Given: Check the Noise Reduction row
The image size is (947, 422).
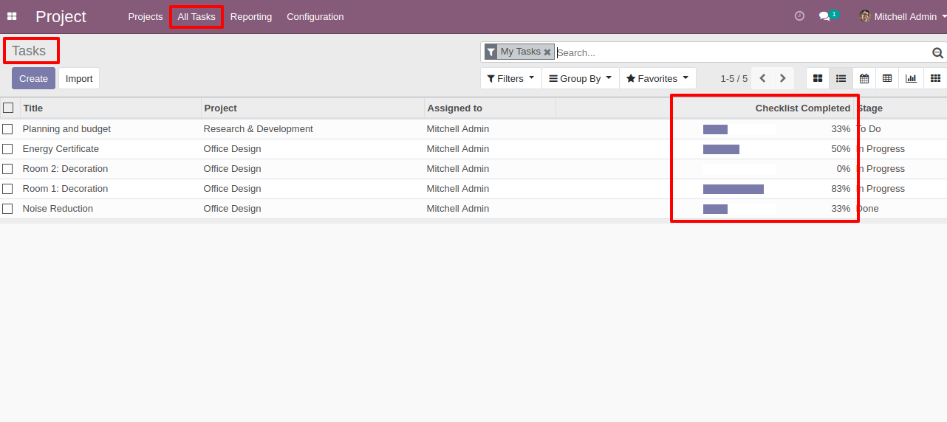Looking at the screenshot, I should coord(7,209).
